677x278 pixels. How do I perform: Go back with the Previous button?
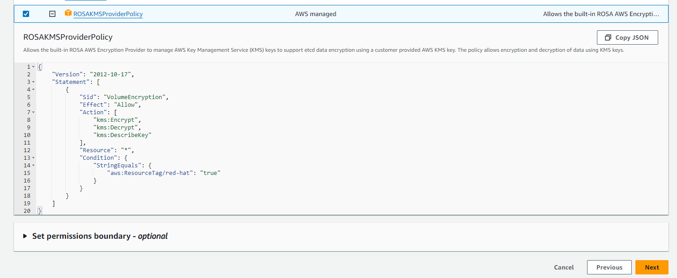[609, 267]
